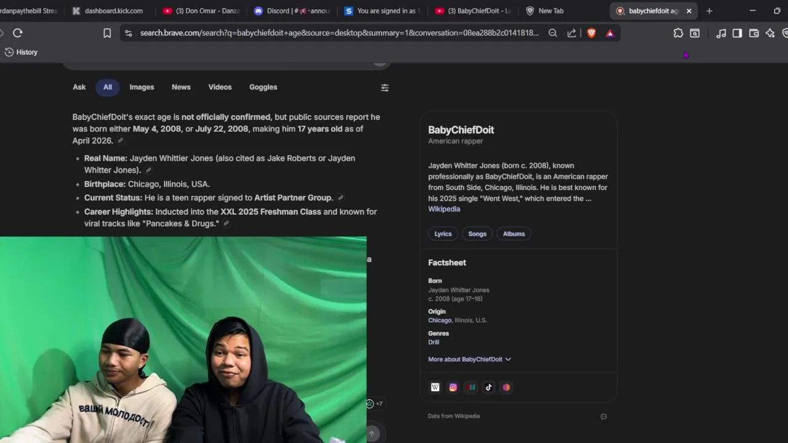Switch to News results
788x443 pixels.
[181, 87]
